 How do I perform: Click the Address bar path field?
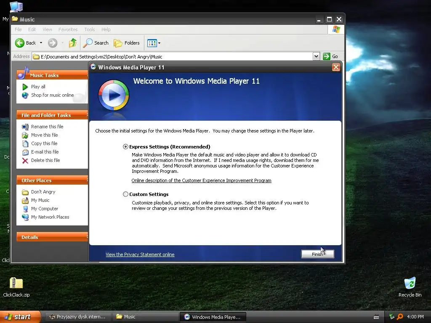(x=172, y=57)
